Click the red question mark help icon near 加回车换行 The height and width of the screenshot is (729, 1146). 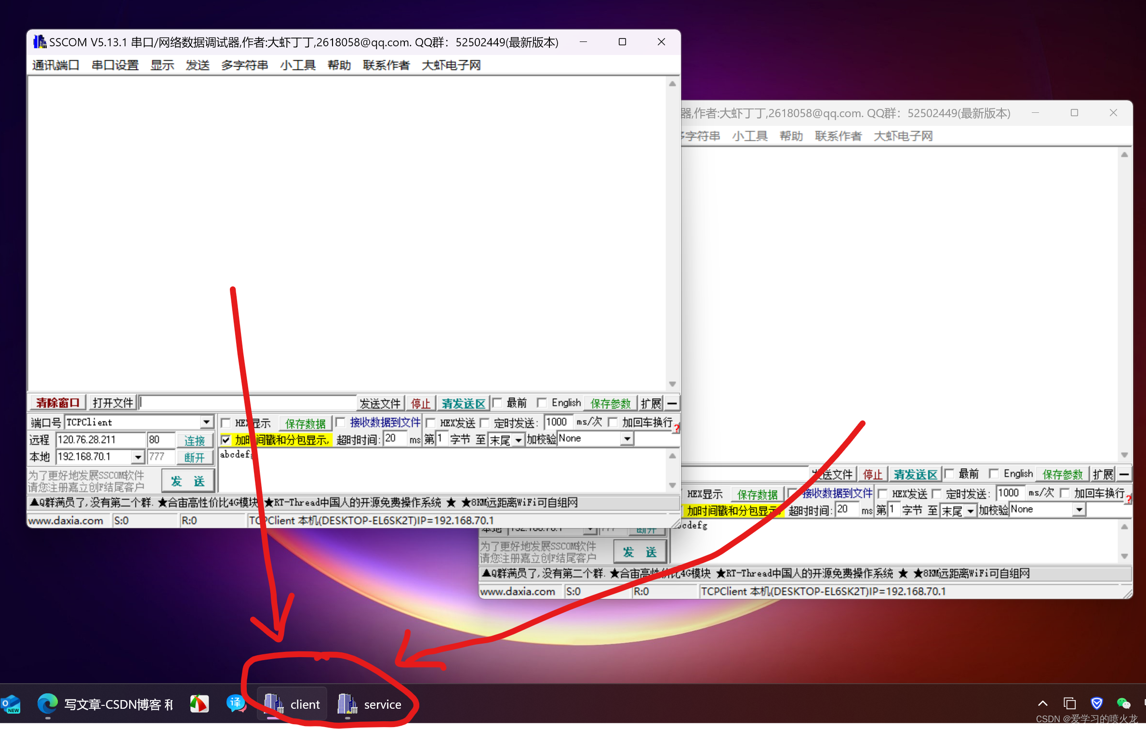pos(676,428)
